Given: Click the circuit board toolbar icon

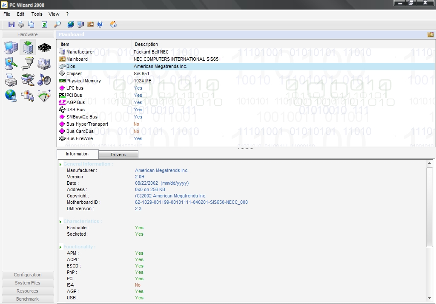Looking at the screenshot, I should point(90,24).
